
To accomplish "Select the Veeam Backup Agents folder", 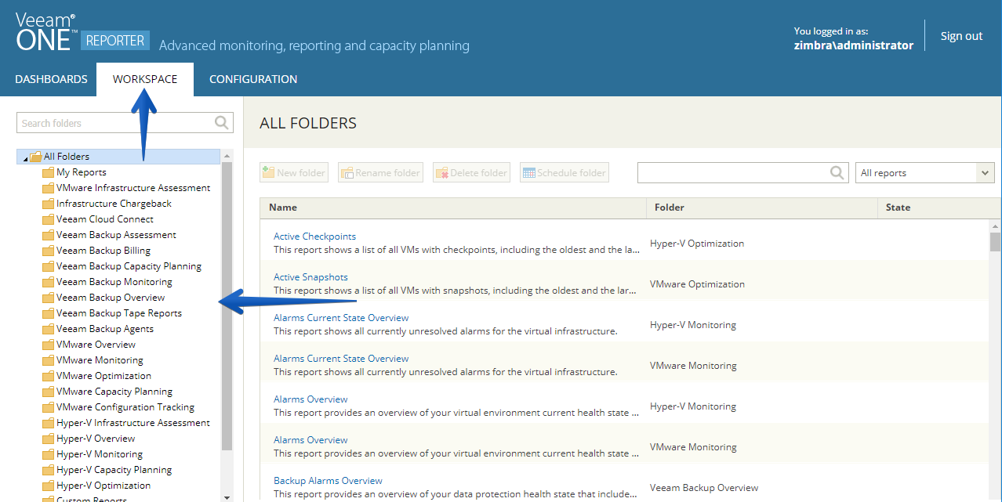I will 105,329.
